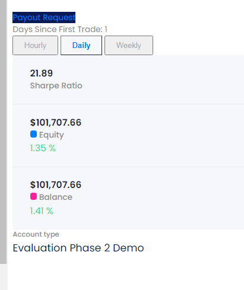Click the 1.35 % equity change
This screenshot has height=290, width=244.
coord(43,148)
